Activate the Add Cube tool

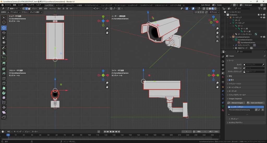click(4, 58)
